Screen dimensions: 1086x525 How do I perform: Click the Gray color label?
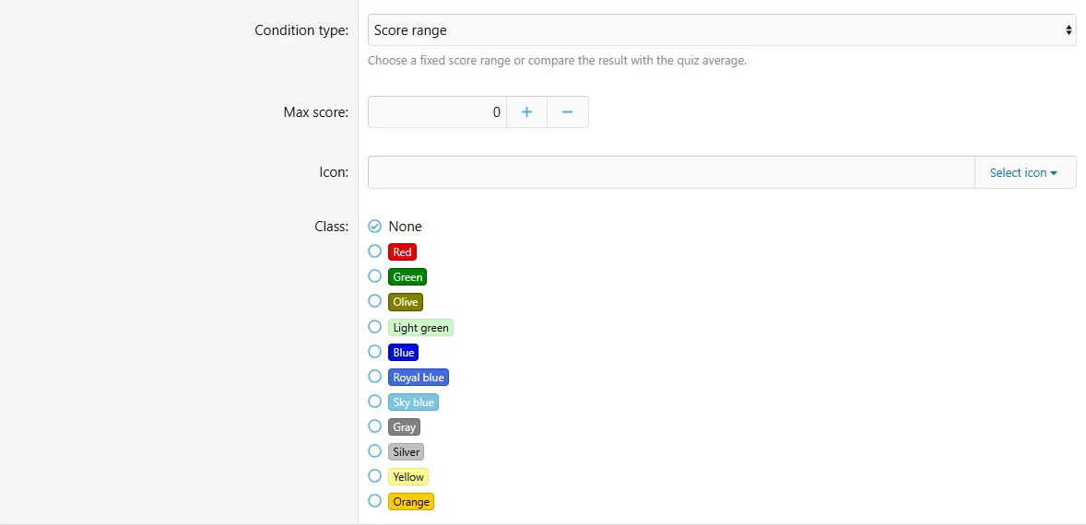[x=405, y=427]
